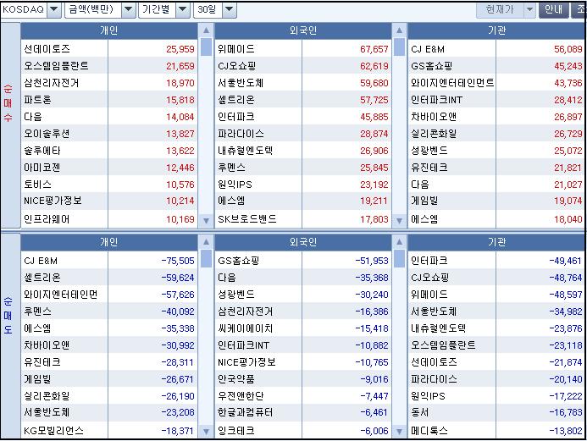The image size is (587, 441).
Task: Click the 메디톡스 row
Action: pos(496,431)
